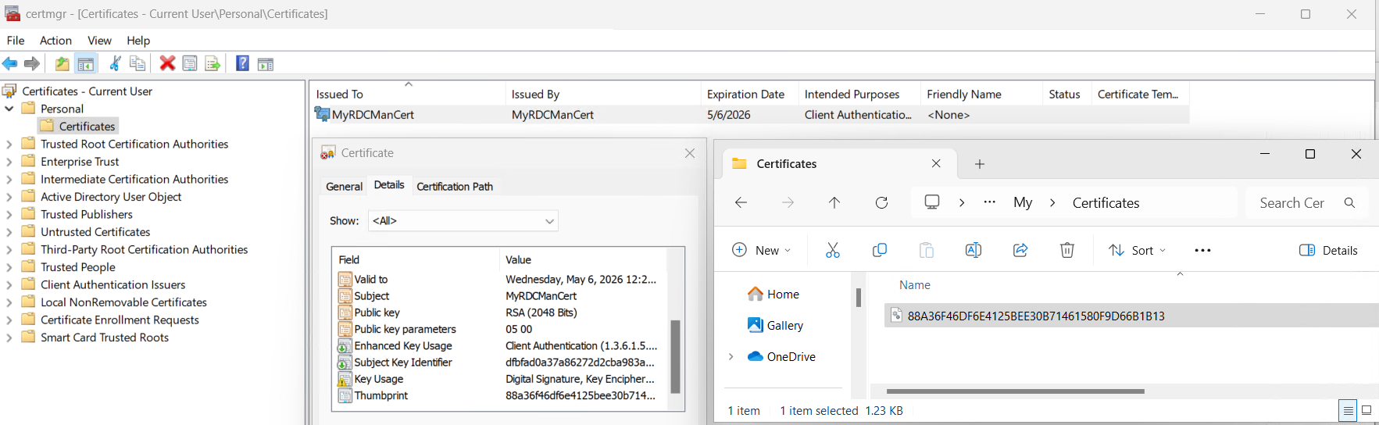The image size is (1379, 425).
Task: Open the Explorer Sort dropdown
Action: (1138, 250)
